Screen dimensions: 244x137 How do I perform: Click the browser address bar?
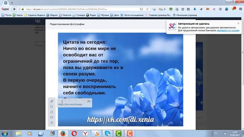[82, 9]
